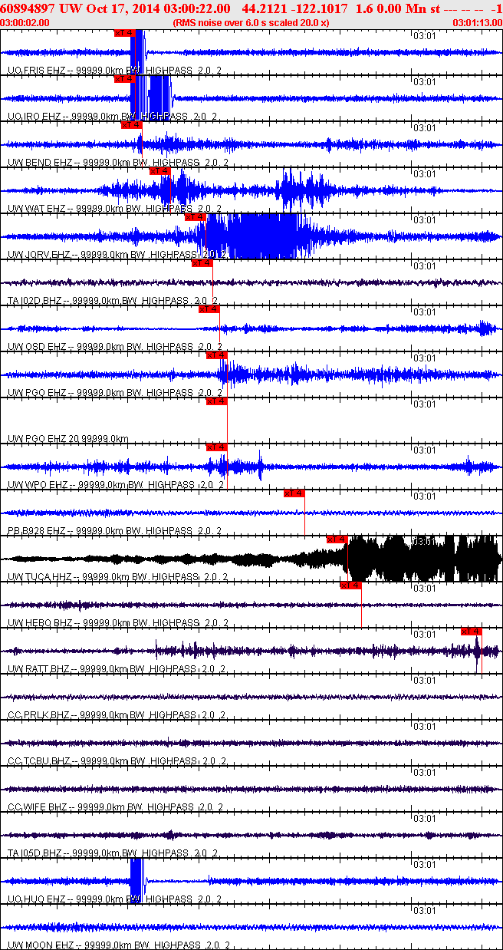Select the pick marker on UO.FRIS trace
The width and height of the screenshot is (503, 950).
coord(125,34)
